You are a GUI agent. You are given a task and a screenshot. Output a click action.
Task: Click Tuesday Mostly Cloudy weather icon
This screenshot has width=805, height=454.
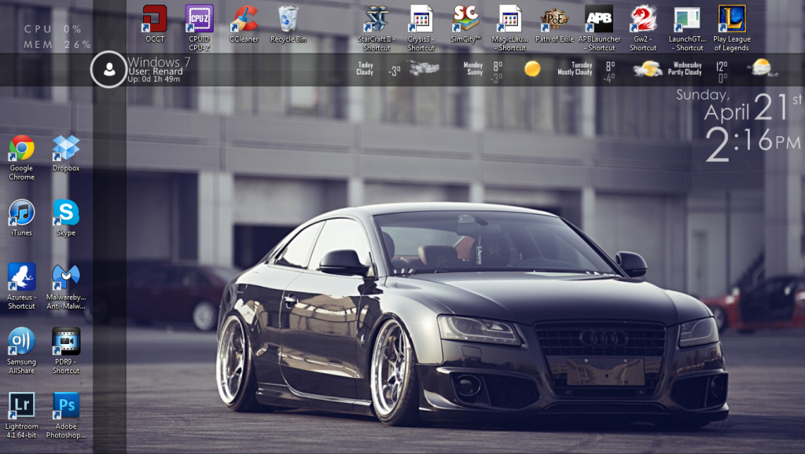(x=648, y=69)
